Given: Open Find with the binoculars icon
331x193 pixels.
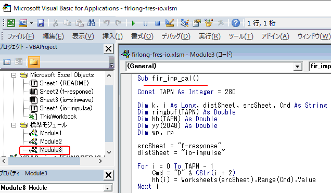Looking at the screenshot, I should click(92, 23).
